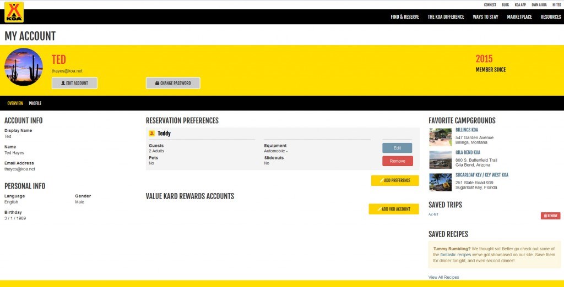564x287 pixels.
Task: Open The KOA Difference menu
Action: [446, 17]
